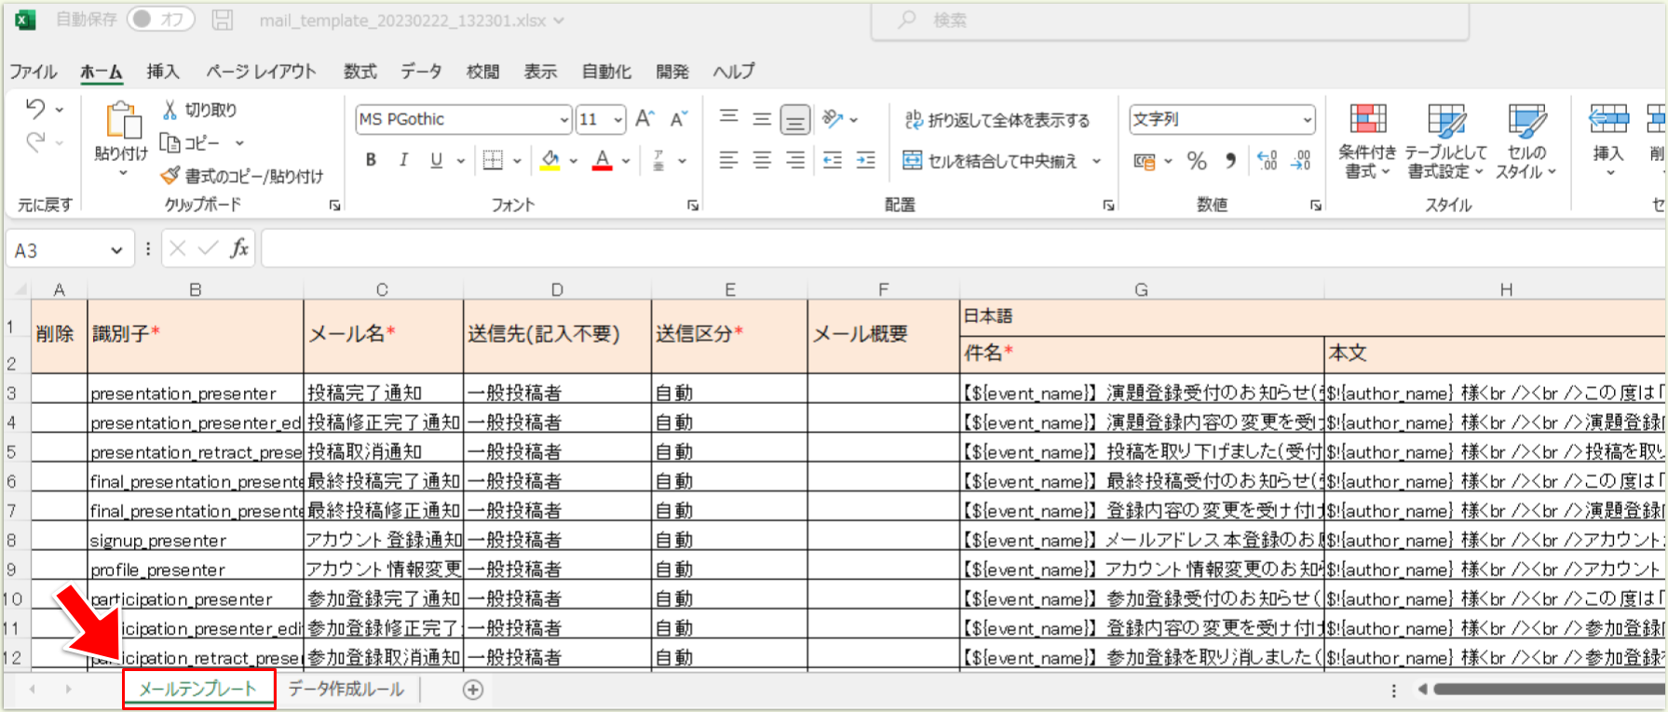The height and width of the screenshot is (712, 1668).
Task: Open Conditional Formatting (条件付き書式)
Action: click(1367, 141)
